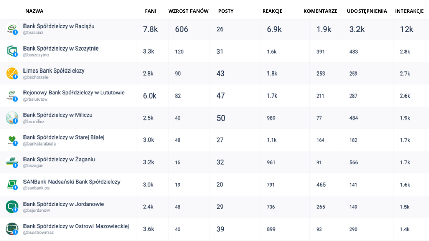The height and width of the screenshot is (241, 429).
Task: Click Bank Spółdzielczy w Raciążu profile logo
Action: pyautogui.click(x=12, y=29)
